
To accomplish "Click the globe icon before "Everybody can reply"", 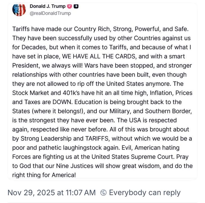I will coord(103,193).
